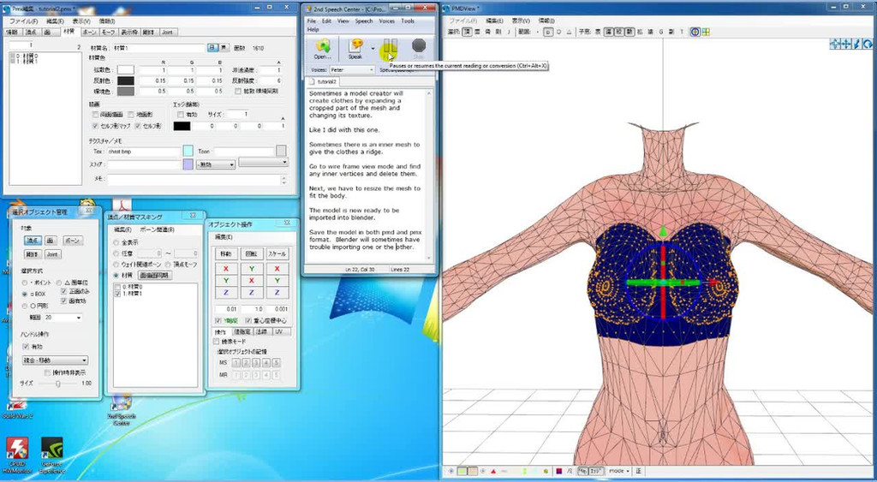Open the sphere mode dropdown showing 無効
Image resolution: width=877 pixels, height=482 pixels.
[216, 164]
